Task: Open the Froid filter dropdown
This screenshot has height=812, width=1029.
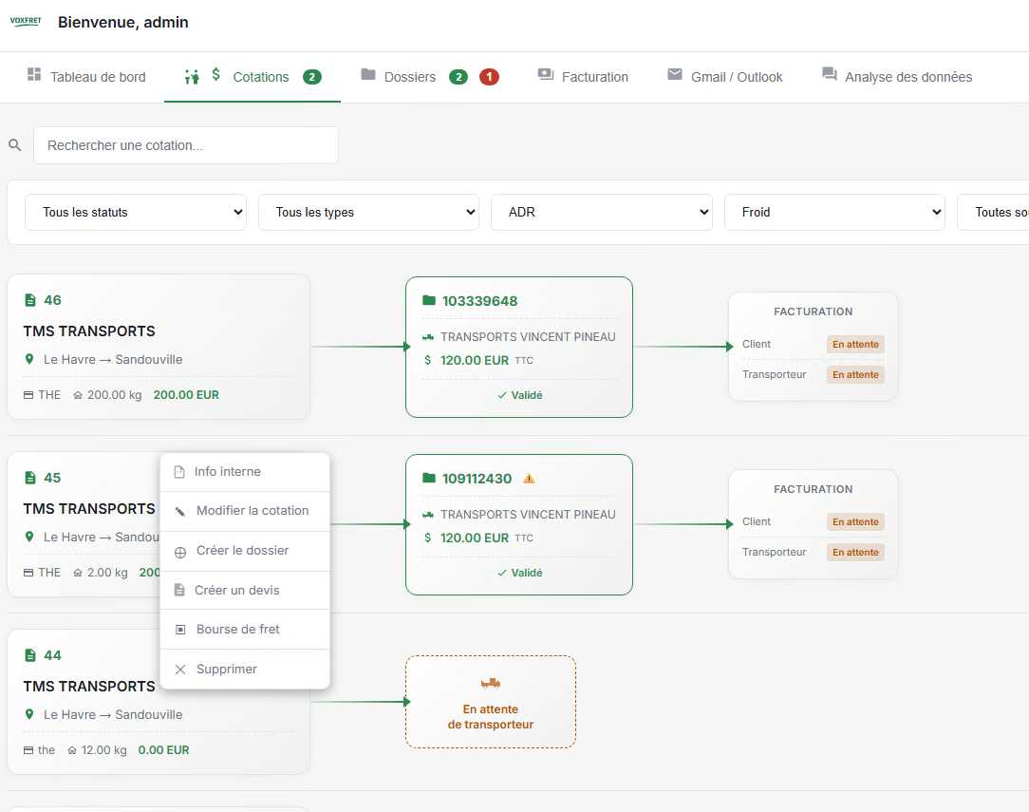Action: click(834, 212)
